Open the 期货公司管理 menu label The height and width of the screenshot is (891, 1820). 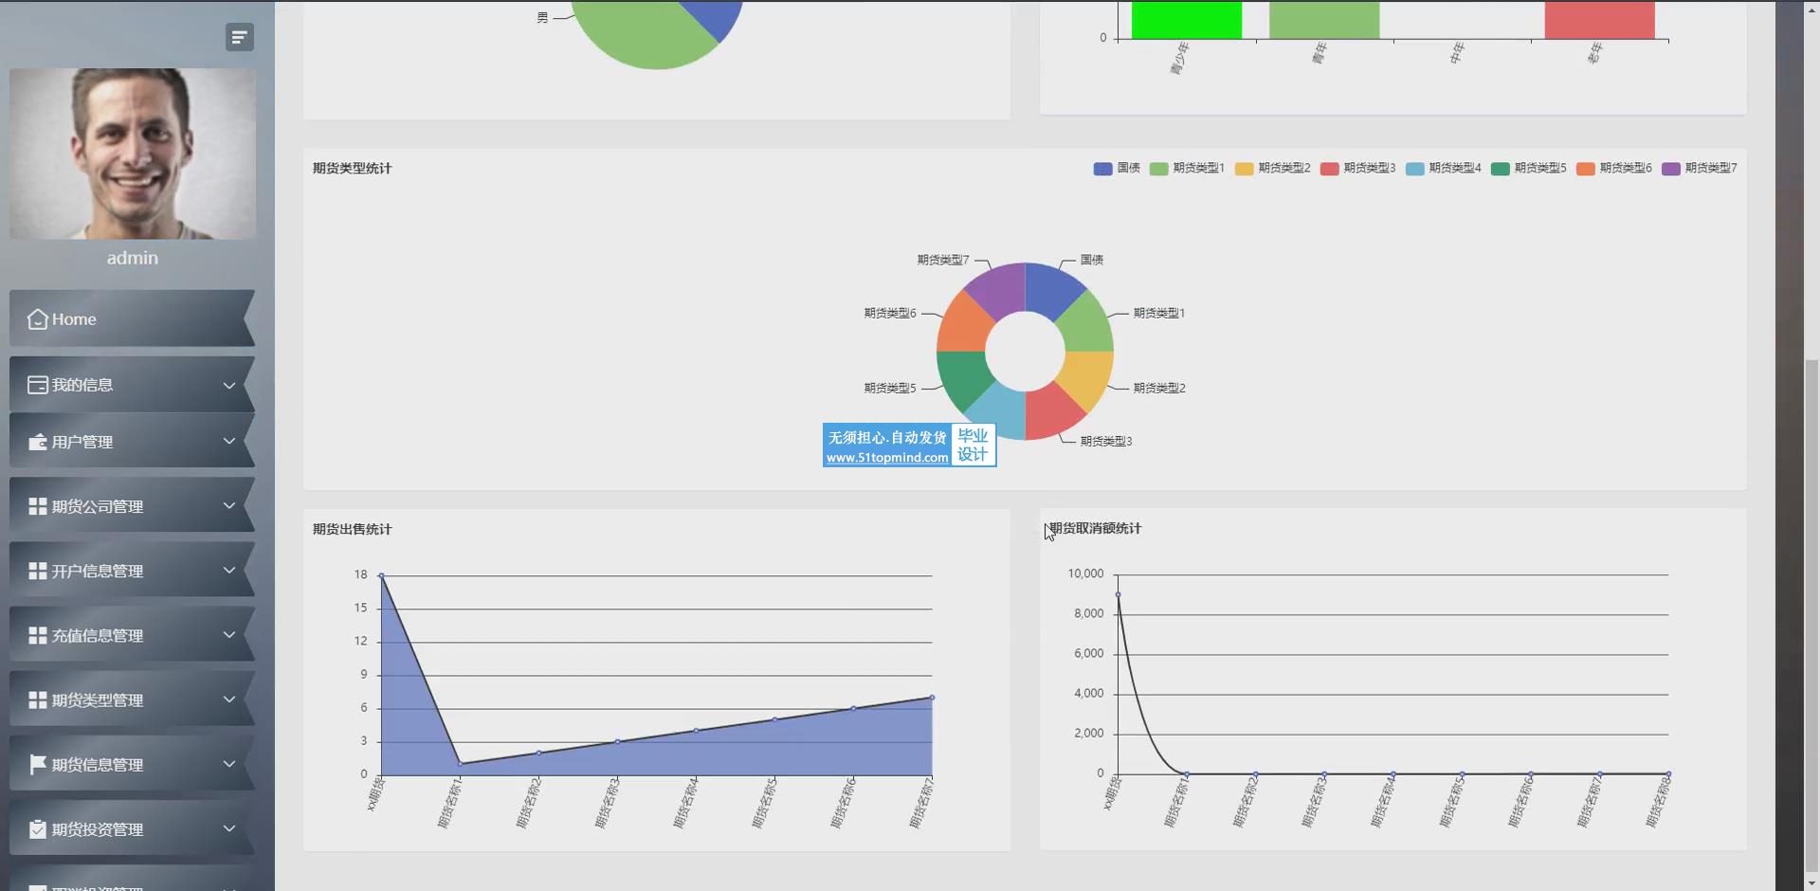pos(98,506)
